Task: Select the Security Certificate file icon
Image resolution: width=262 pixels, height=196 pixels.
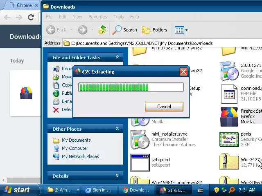Action: point(229,140)
